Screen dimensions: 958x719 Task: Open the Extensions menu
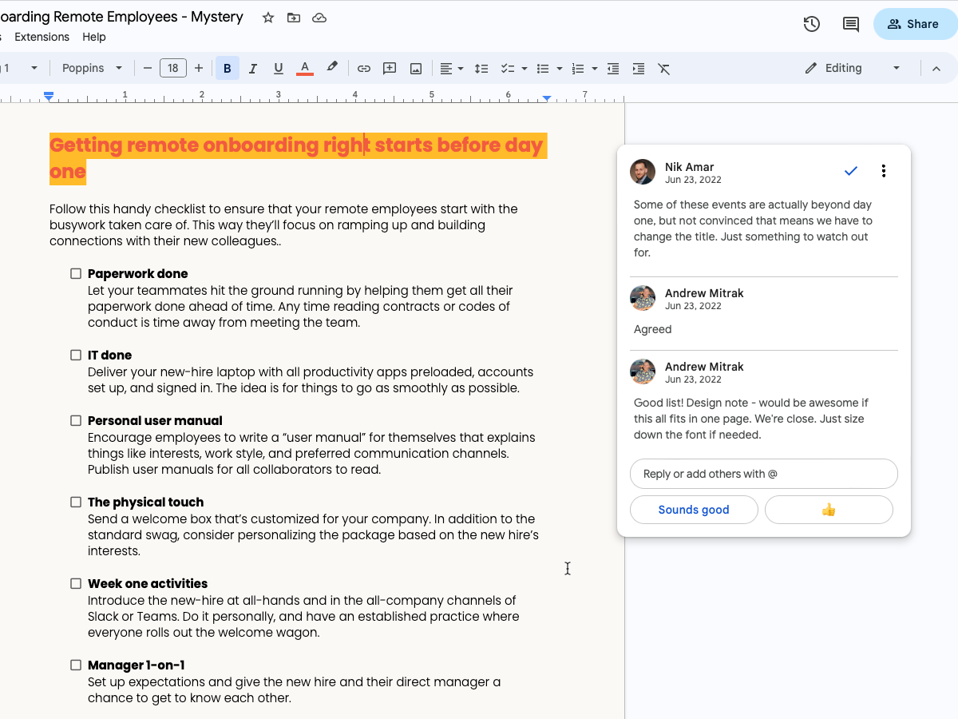pos(42,37)
